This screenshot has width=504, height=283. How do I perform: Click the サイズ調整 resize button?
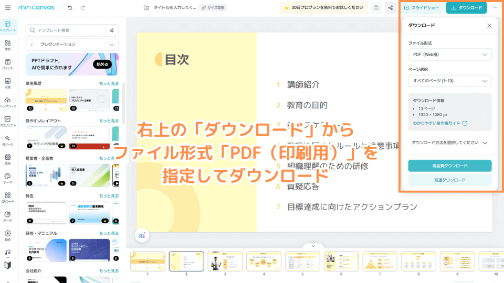pos(213,8)
